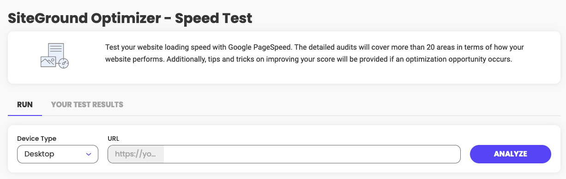566x179 pixels.
Task: Focus the empty URL input field
Action: 312,154
